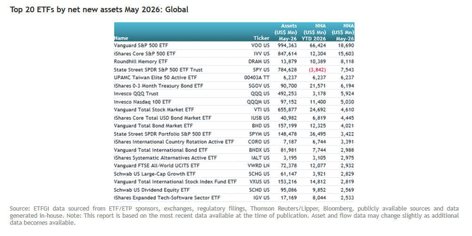Select Vanguard Total International Bond ETF
472x236 pixels.
point(161,149)
